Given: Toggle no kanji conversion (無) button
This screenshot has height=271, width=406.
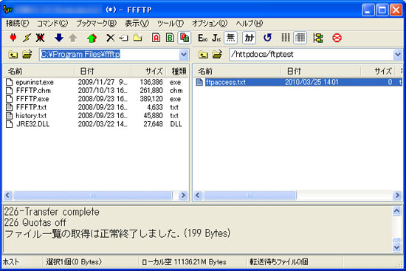Looking at the screenshot, I should (x=230, y=38).
